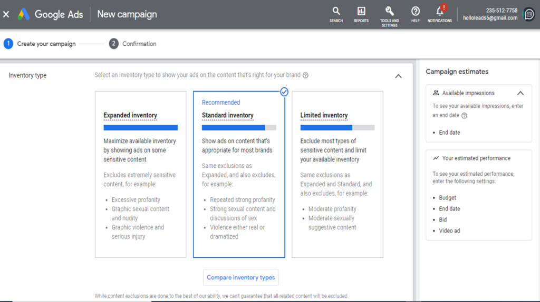This screenshot has width=540, height=302.
Task: Open the Reports chart icon
Action: [x=361, y=12]
